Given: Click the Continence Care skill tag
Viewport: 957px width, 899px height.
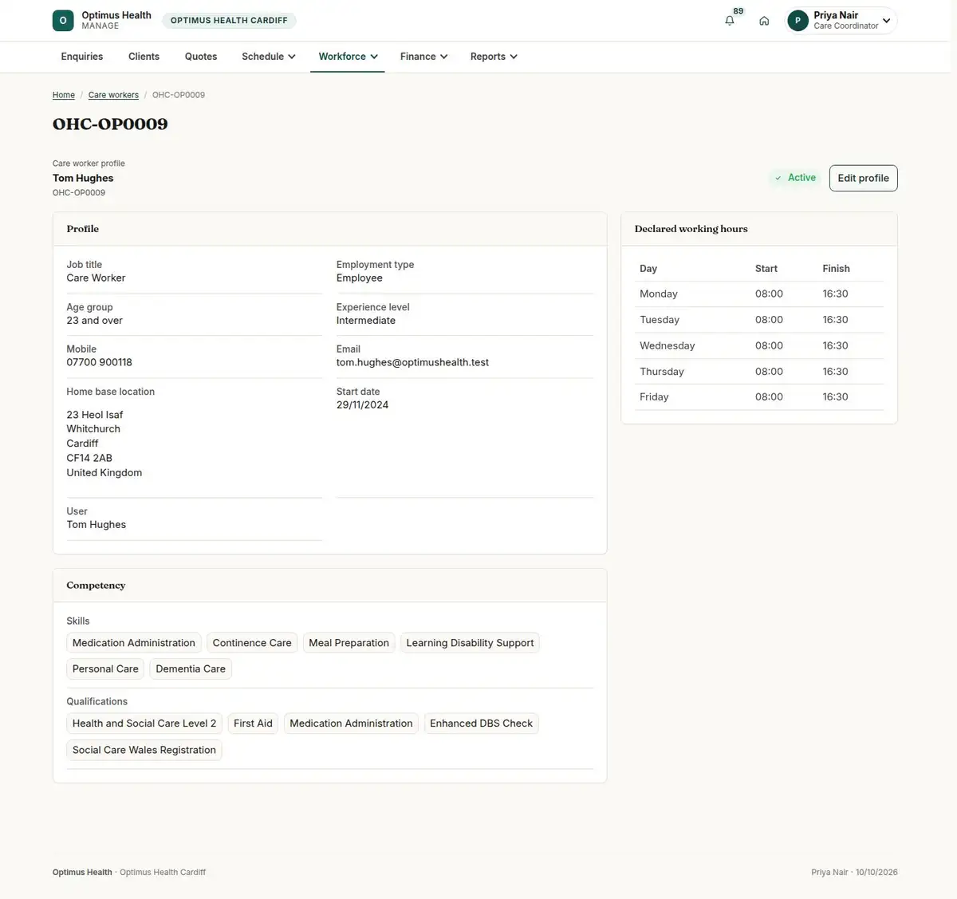Looking at the screenshot, I should (252, 643).
